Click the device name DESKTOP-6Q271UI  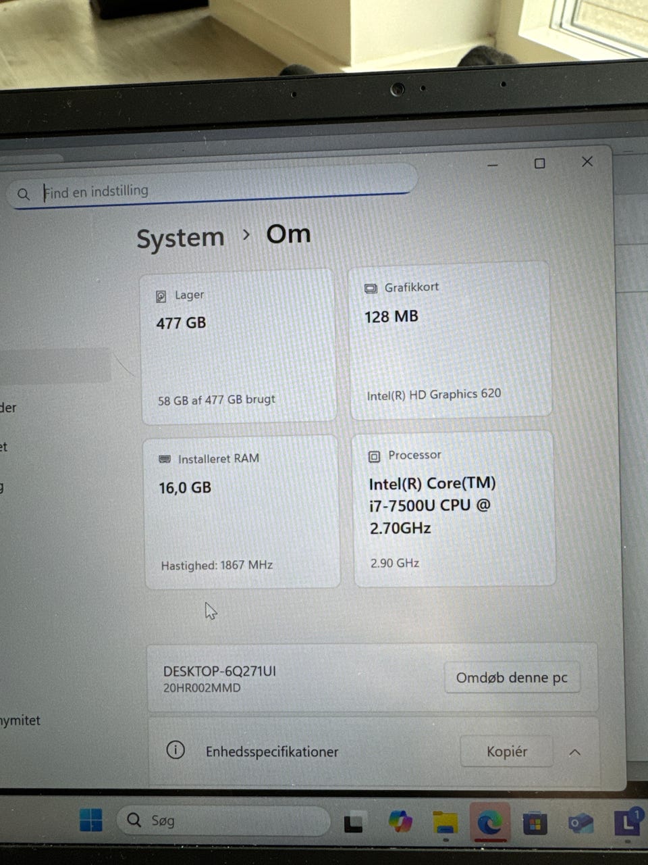tap(219, 671)
